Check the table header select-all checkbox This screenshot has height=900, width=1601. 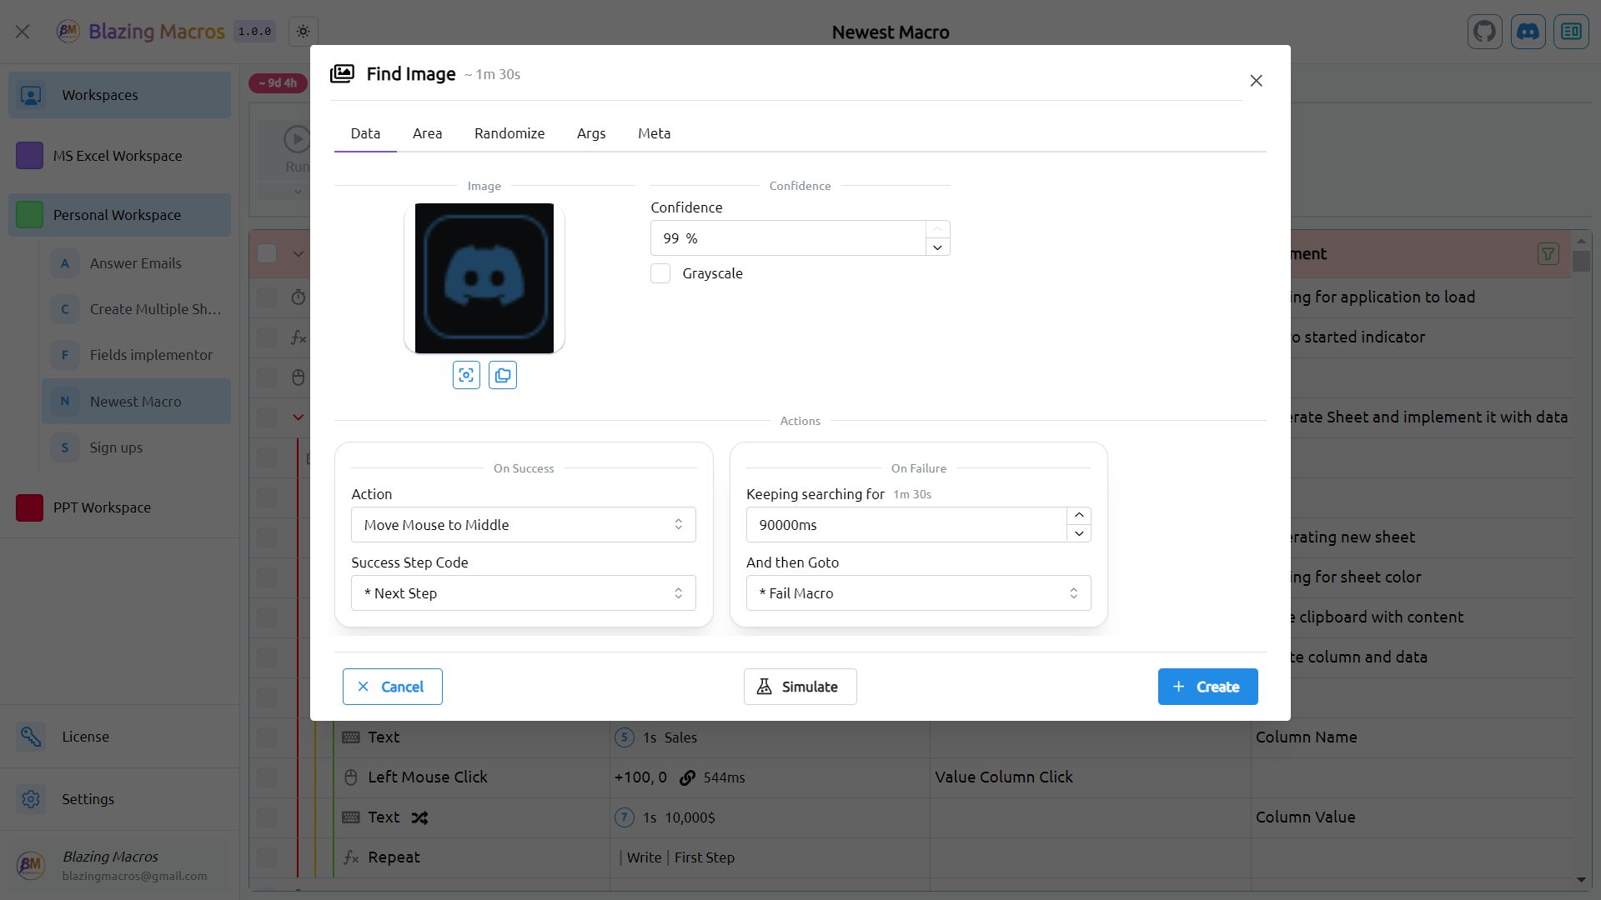pyautogui.click(x=267, y=253)
